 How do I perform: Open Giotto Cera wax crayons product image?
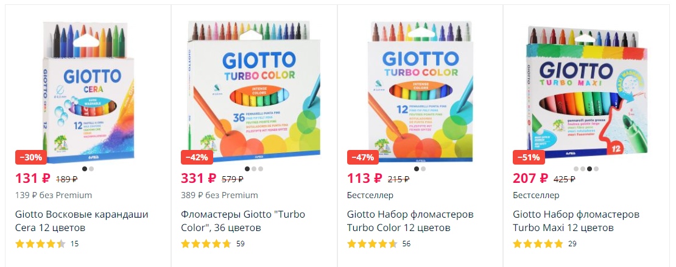pyautogui.click(x=88, y=93)
